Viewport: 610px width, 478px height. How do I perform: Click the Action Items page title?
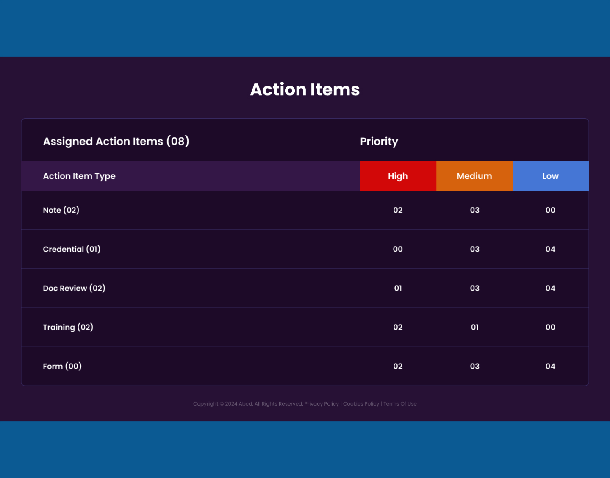point(305,89)
